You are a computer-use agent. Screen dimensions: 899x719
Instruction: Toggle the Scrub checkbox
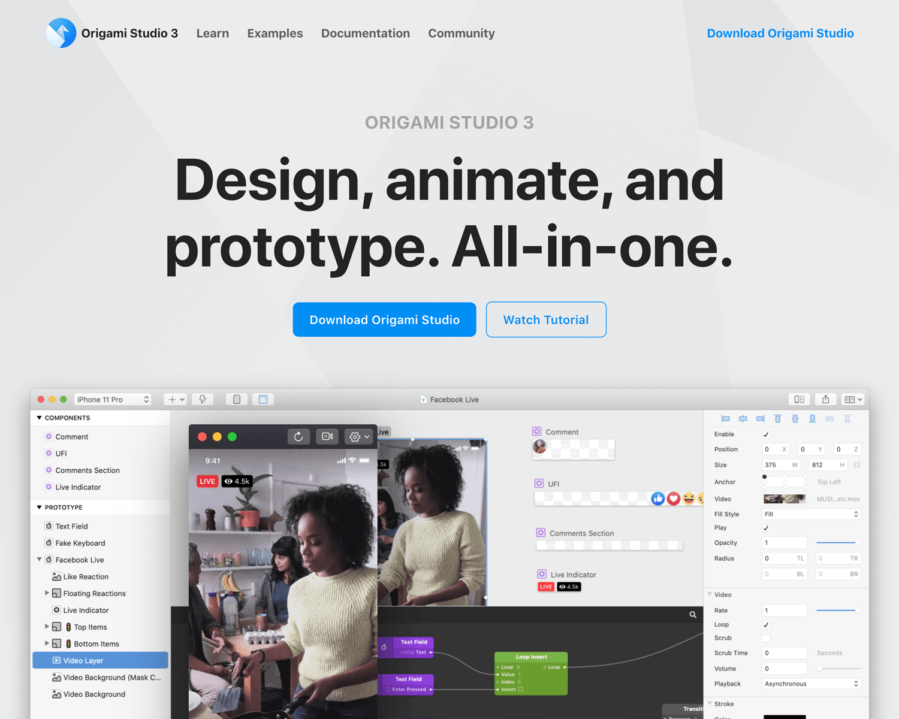pos(766,638)
